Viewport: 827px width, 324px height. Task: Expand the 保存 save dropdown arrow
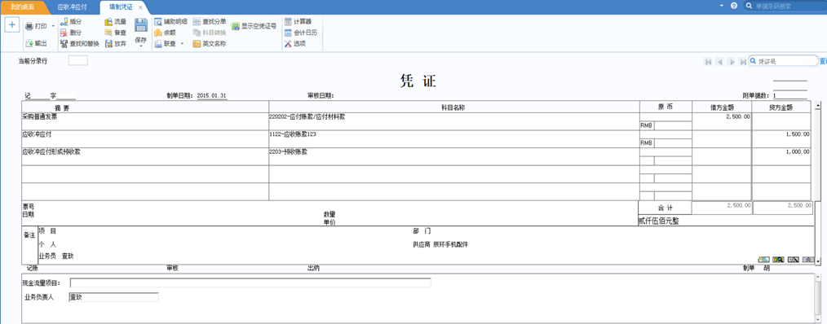(x=140, y=46)
